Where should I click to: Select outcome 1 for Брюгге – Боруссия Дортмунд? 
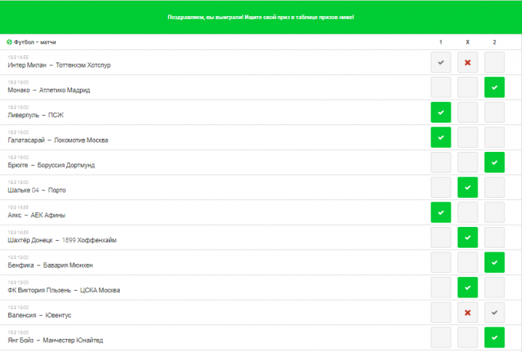click(441, 163)
